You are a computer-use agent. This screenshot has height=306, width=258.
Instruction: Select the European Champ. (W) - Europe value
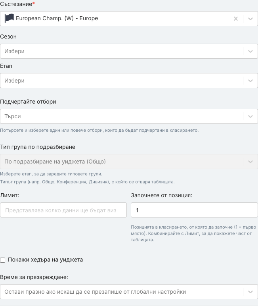[x=57, y=18]
